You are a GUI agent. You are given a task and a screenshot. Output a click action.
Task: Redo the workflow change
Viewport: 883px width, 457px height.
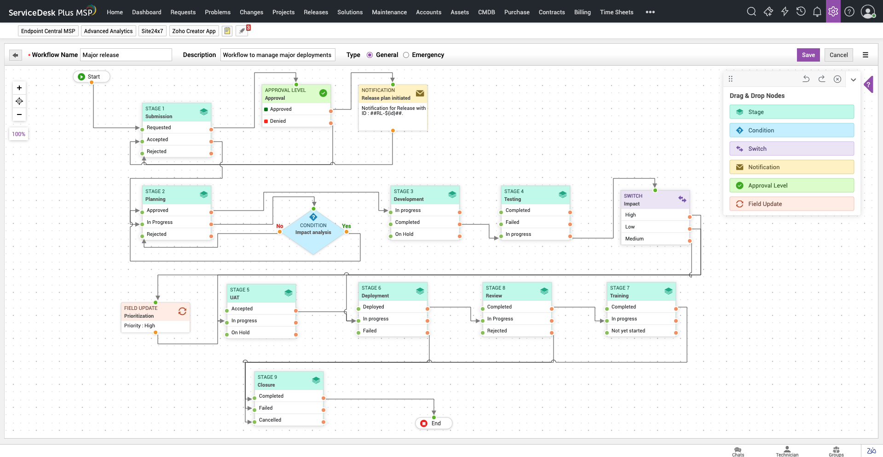822,79
